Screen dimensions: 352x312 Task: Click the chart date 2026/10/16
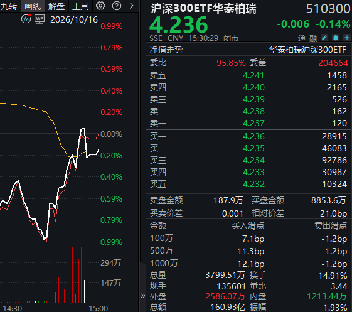pos(74,19)
